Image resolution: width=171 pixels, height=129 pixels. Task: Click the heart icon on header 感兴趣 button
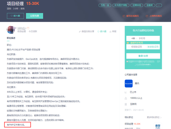[x=12, y=16]
